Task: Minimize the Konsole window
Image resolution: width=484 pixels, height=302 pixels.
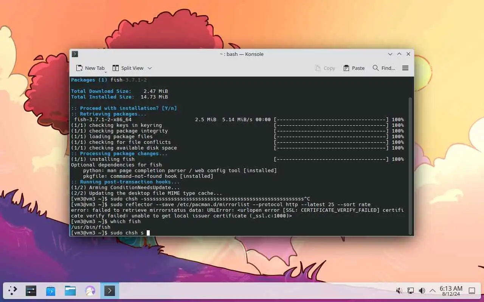Action: click(390, 54)
